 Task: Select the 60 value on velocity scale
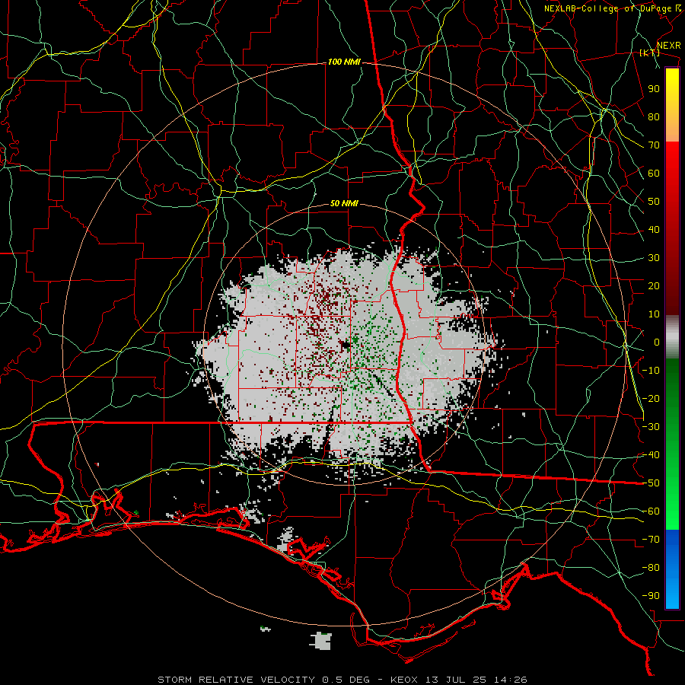click(x=654, y=174)
